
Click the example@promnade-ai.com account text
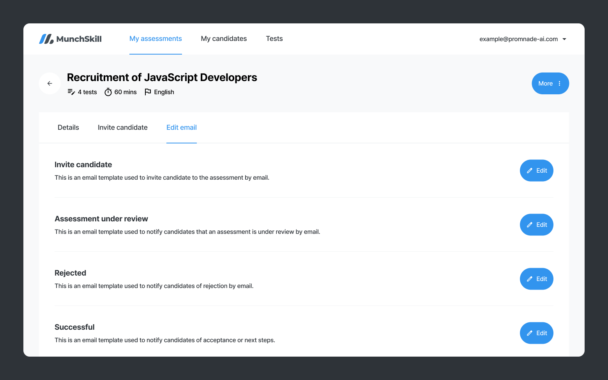point(518,39)
